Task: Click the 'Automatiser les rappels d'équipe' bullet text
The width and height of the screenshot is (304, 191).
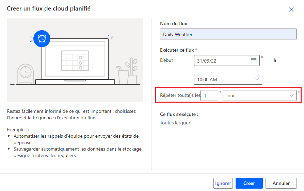Action: (x=76, y=139)
